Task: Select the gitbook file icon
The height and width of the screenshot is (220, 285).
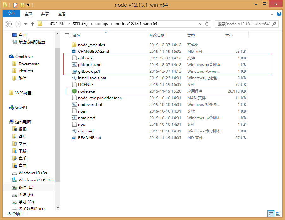Action: (74, 58)
